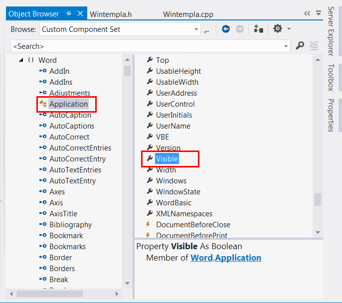Click the Clear Search icon
The height and width of the screenshot is (303, 342).
[x=314, y=46]
